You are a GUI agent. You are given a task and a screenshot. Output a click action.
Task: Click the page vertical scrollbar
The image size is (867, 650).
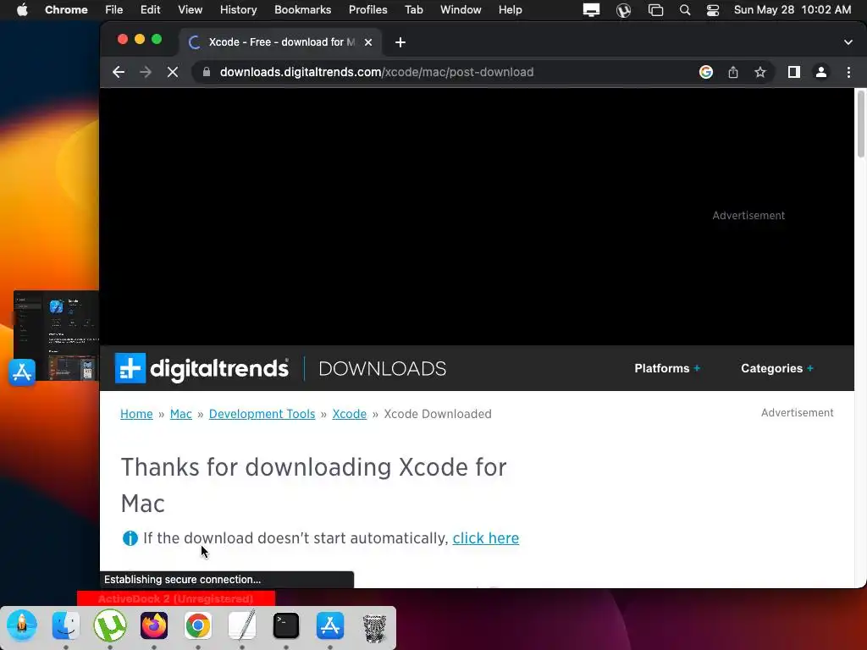[x=860, y=124]
